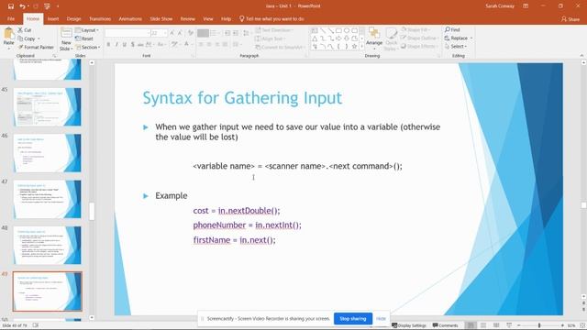Start Slide Show from status bar icon

tap(509, 325)
